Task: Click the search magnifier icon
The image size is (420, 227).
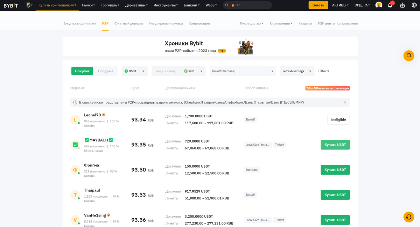Action: click(227, 5)
